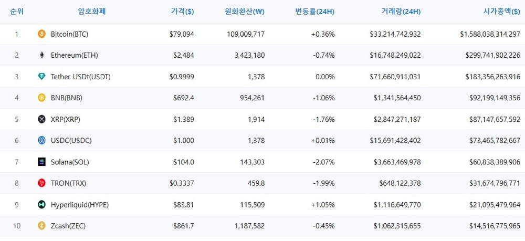
Task: Select XRP price $1.389
Action: click(183, 120)
